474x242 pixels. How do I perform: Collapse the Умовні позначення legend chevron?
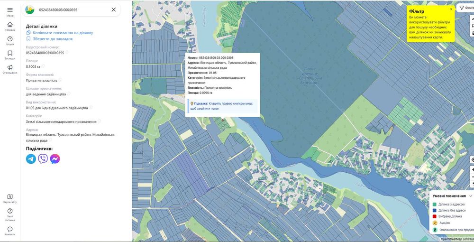pos(470,196)
